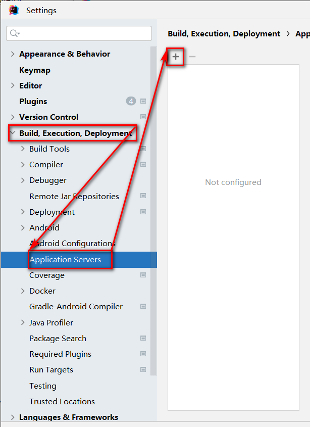This screenshot has height=427, width=310.
Task: Click the search magnifier icon in search field
Action: click(15, 33)
